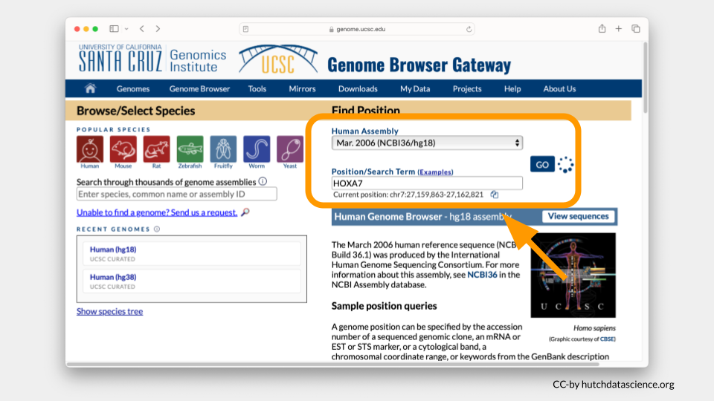
Task: Expand the sidebar options chevron in Safari
Action: (x=126, y=29)
